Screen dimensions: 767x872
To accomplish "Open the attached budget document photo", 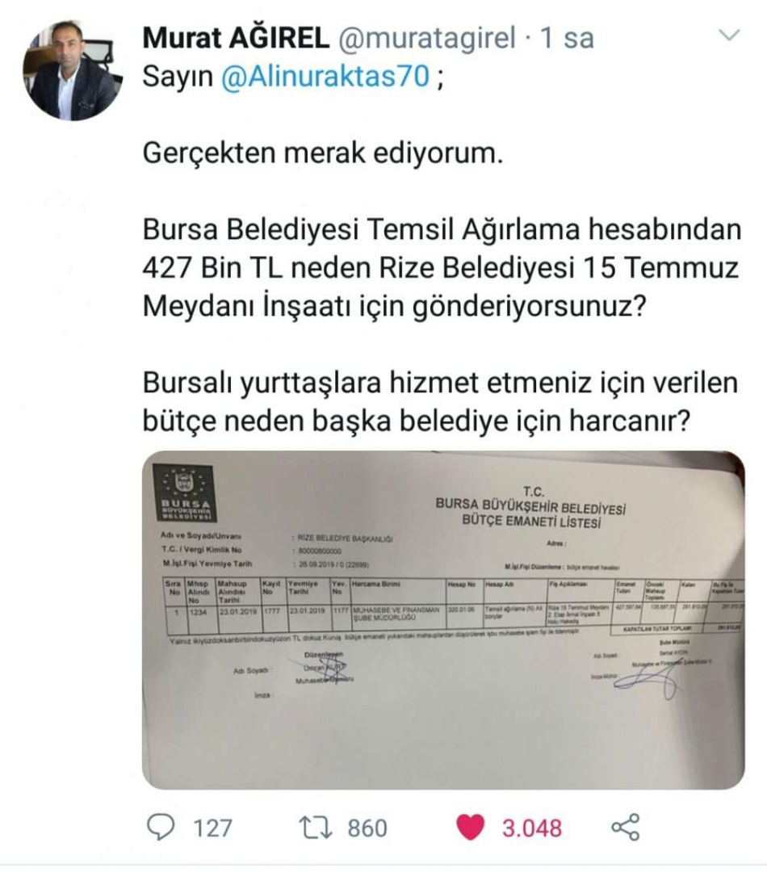I will coord(443,619).
